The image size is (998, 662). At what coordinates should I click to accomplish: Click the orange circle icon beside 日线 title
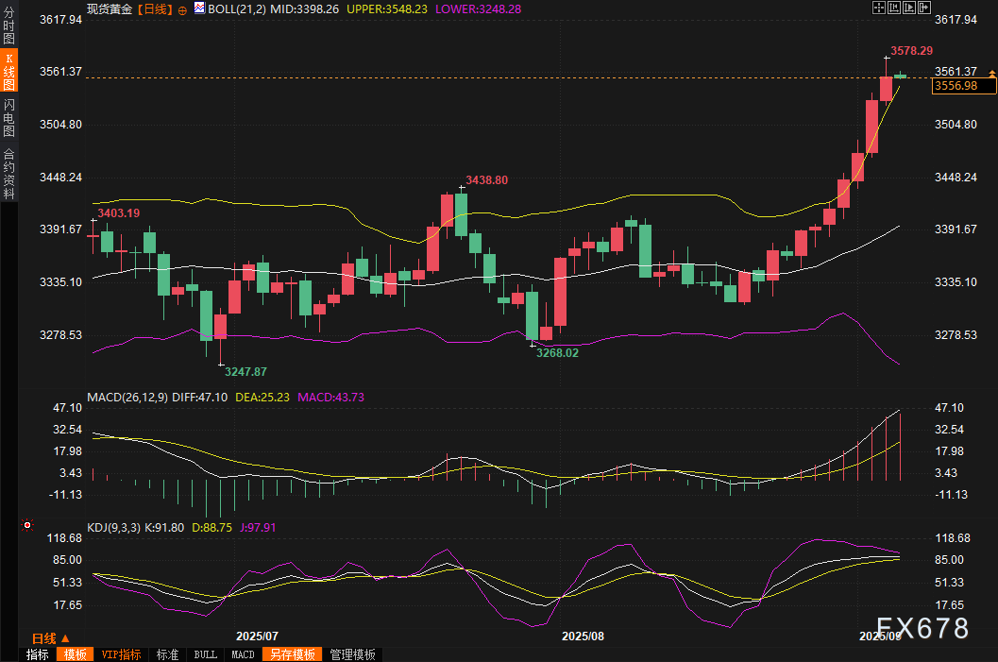coord(181,8)
